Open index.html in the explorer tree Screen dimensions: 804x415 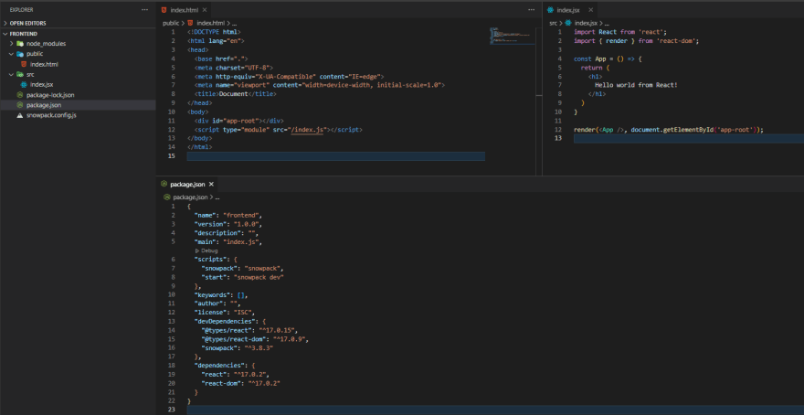click(44, 64)
